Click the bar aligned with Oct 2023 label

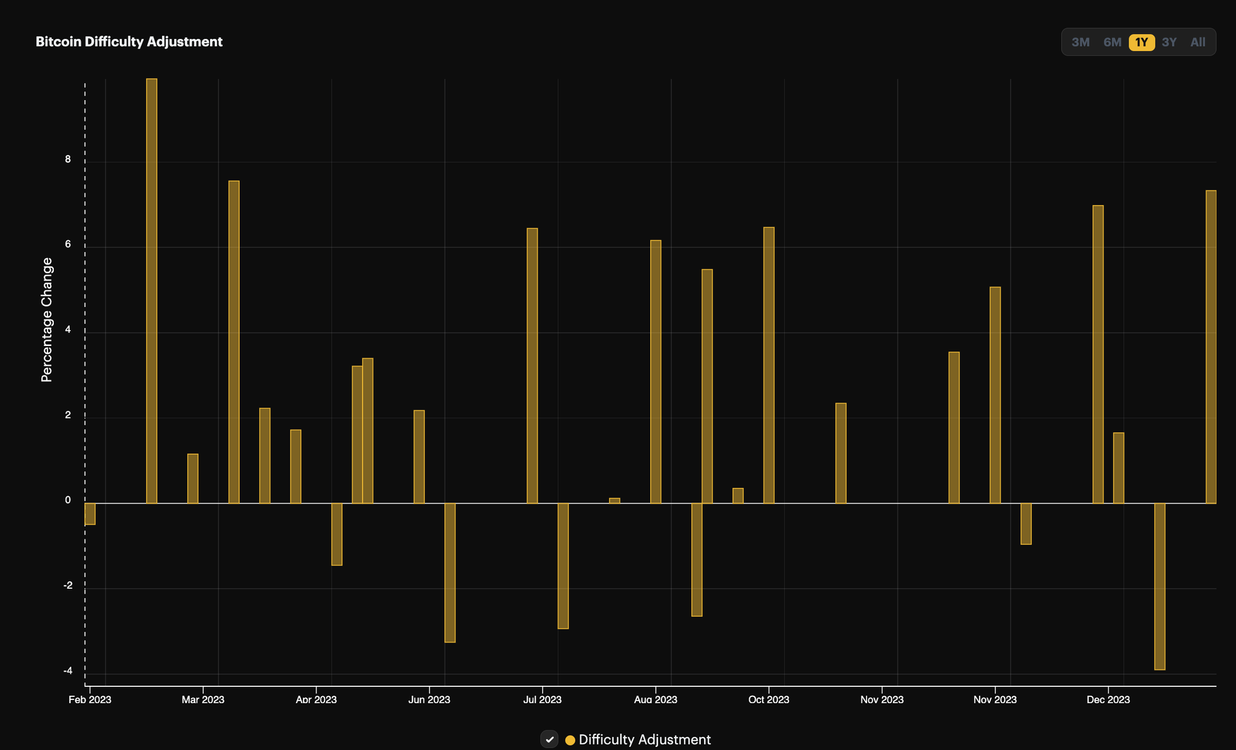769,364
